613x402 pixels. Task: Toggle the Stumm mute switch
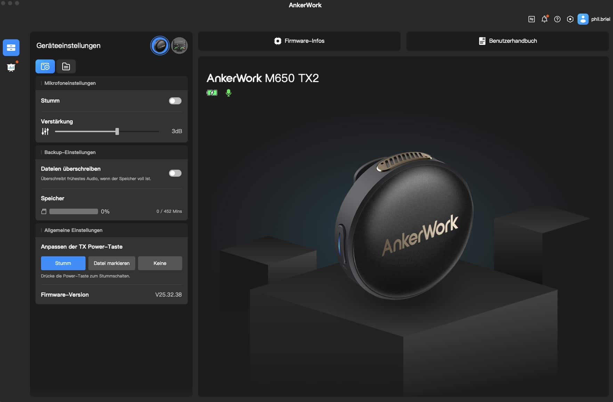[x=175, y=101]
